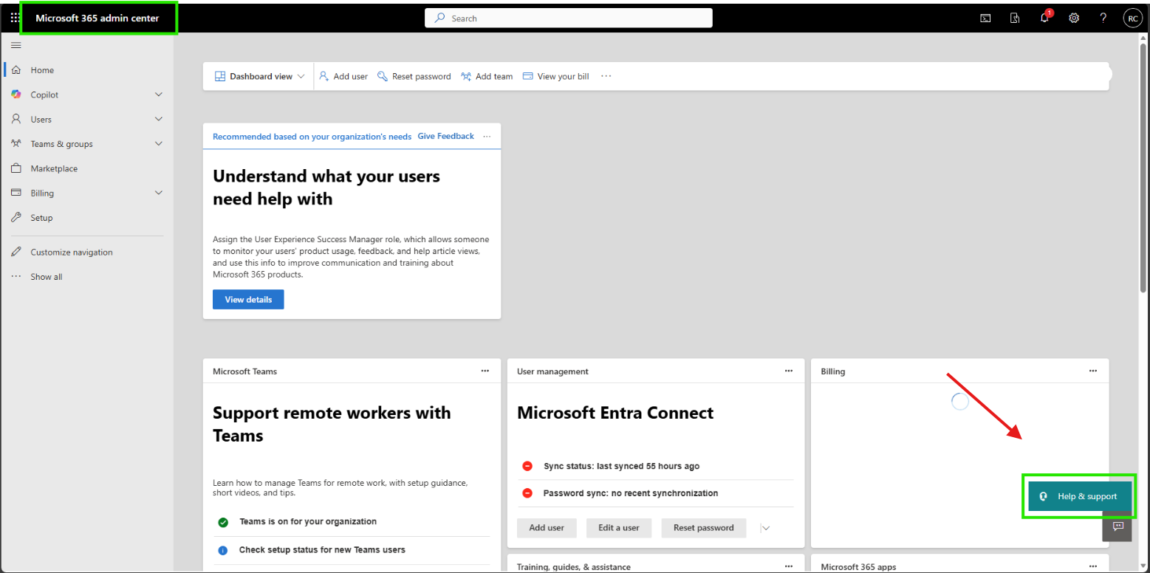Image resolution: width=1150 pixels, height=573 pixels.
Task: Click the Copilot icon in sidebar
Action: [x=16, y=95]
